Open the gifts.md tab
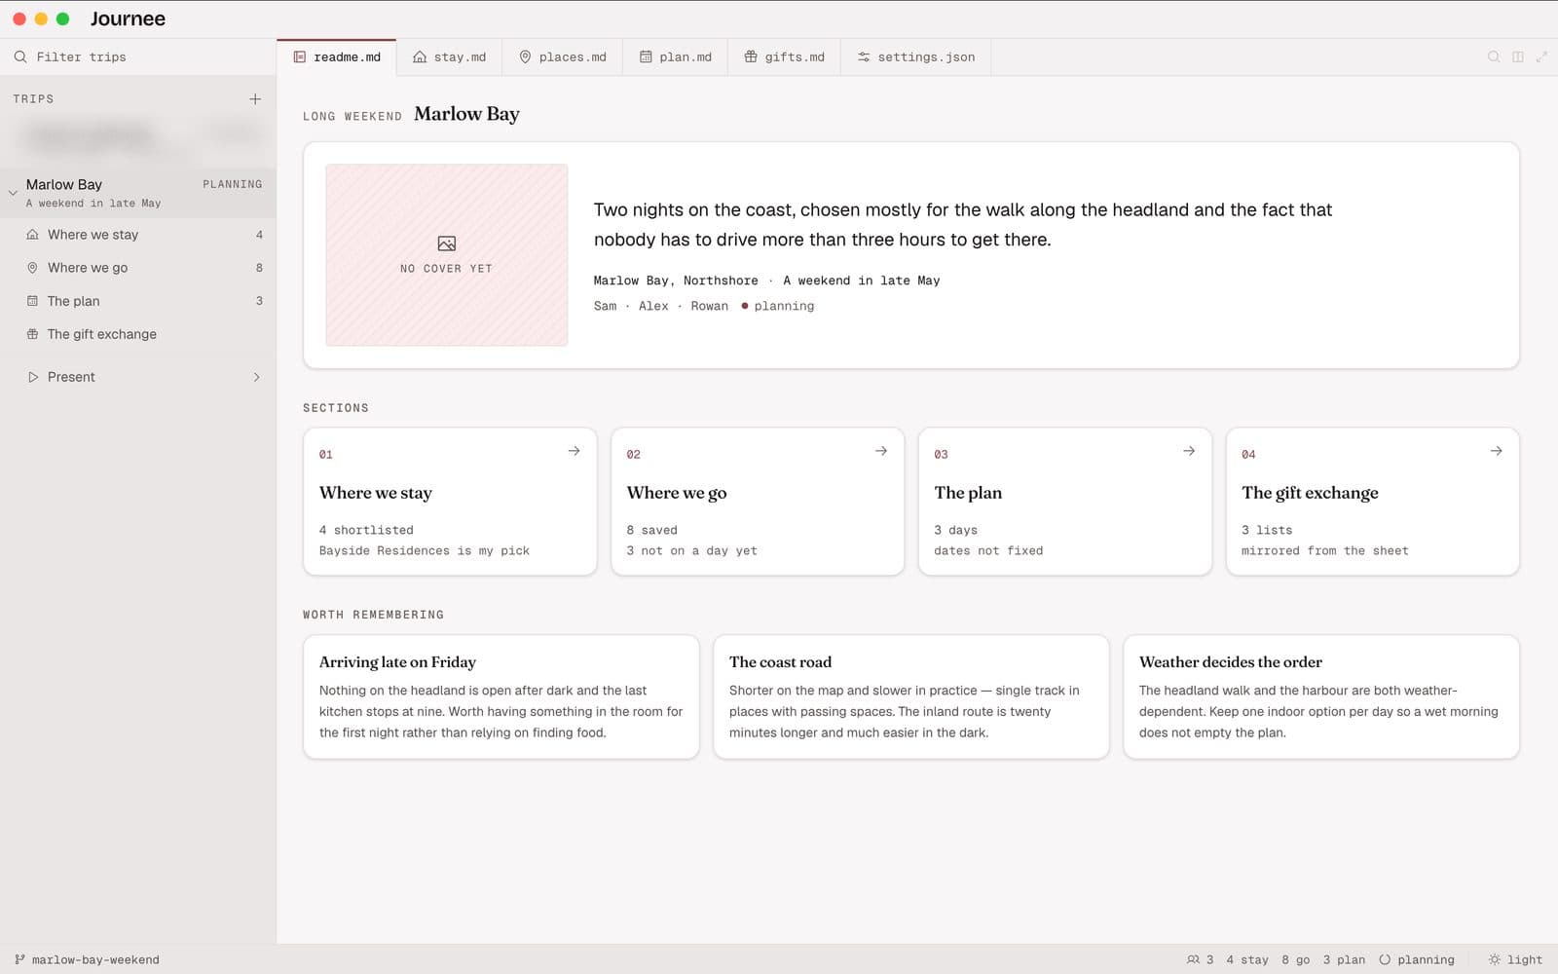 tap(784, 56)
